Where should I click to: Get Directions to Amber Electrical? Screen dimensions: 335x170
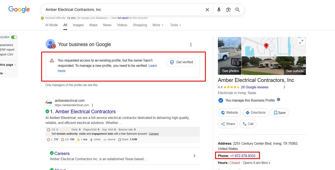[256, 112]
